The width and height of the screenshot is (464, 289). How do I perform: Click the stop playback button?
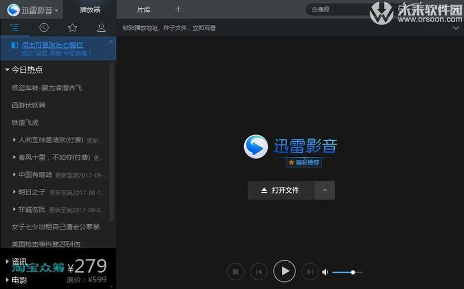pos(235,272)
